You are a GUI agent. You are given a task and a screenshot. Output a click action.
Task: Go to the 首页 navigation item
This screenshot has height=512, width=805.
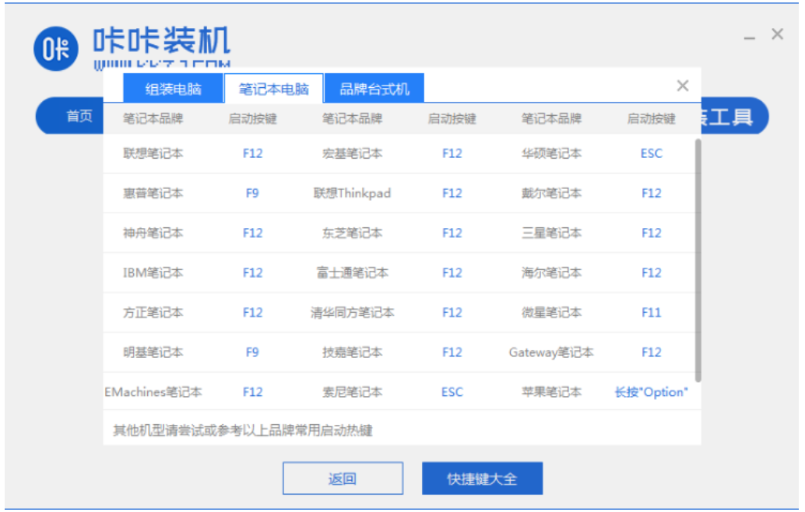[x=79, y=116]
